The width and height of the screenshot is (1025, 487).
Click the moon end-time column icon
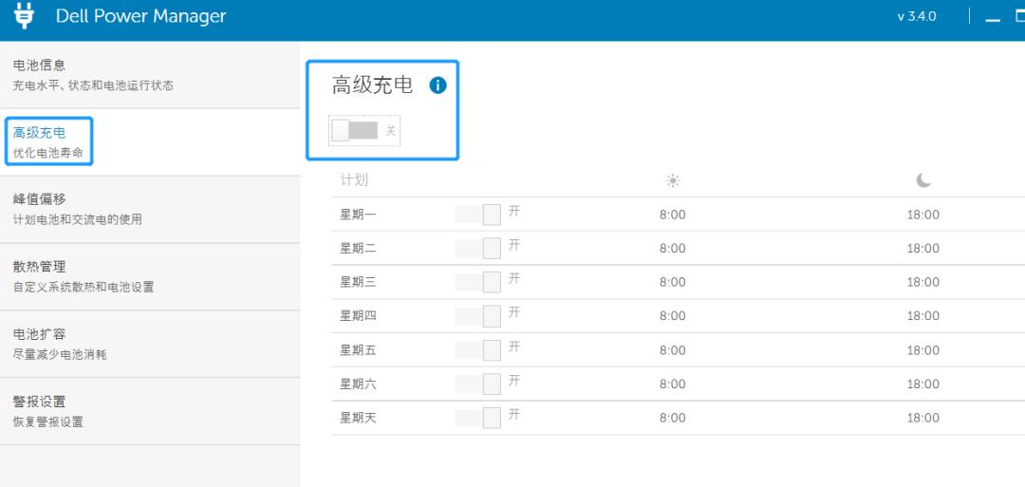click(x=923, y=180)
